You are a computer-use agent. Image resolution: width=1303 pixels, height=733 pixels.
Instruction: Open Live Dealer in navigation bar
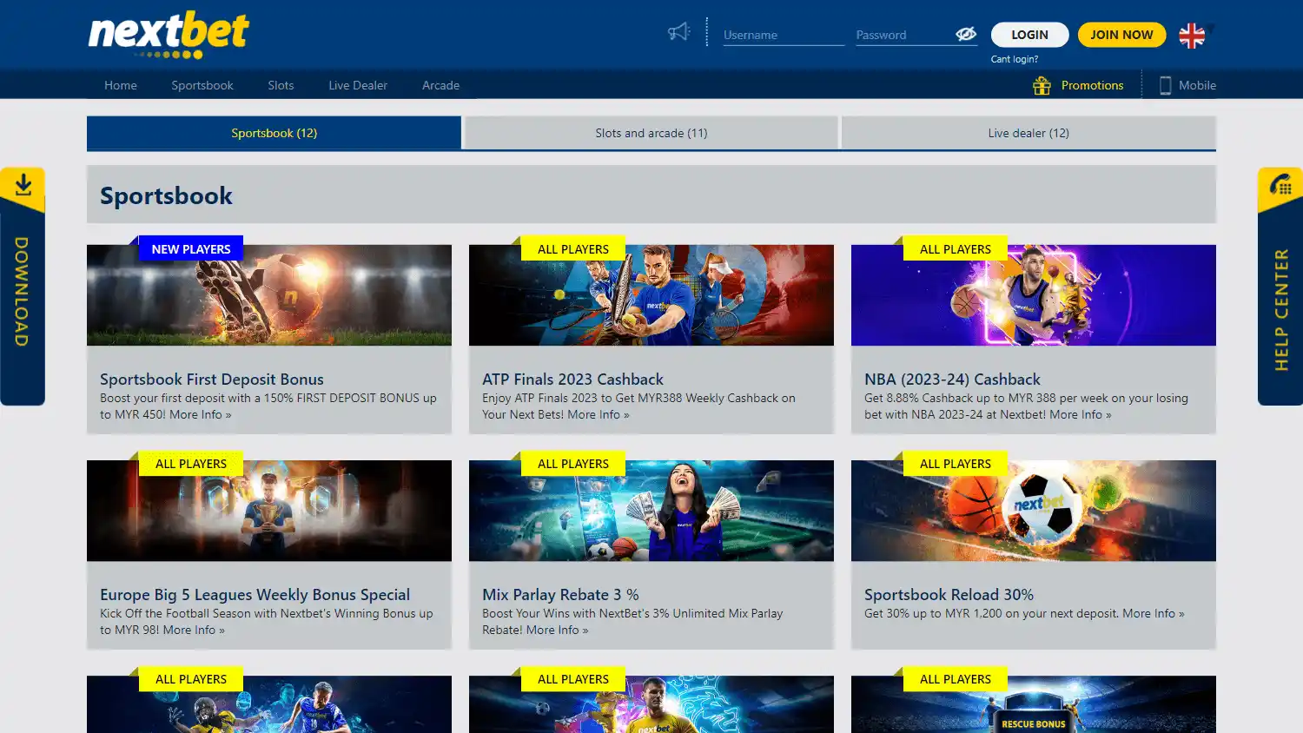[x=358, y=85]
